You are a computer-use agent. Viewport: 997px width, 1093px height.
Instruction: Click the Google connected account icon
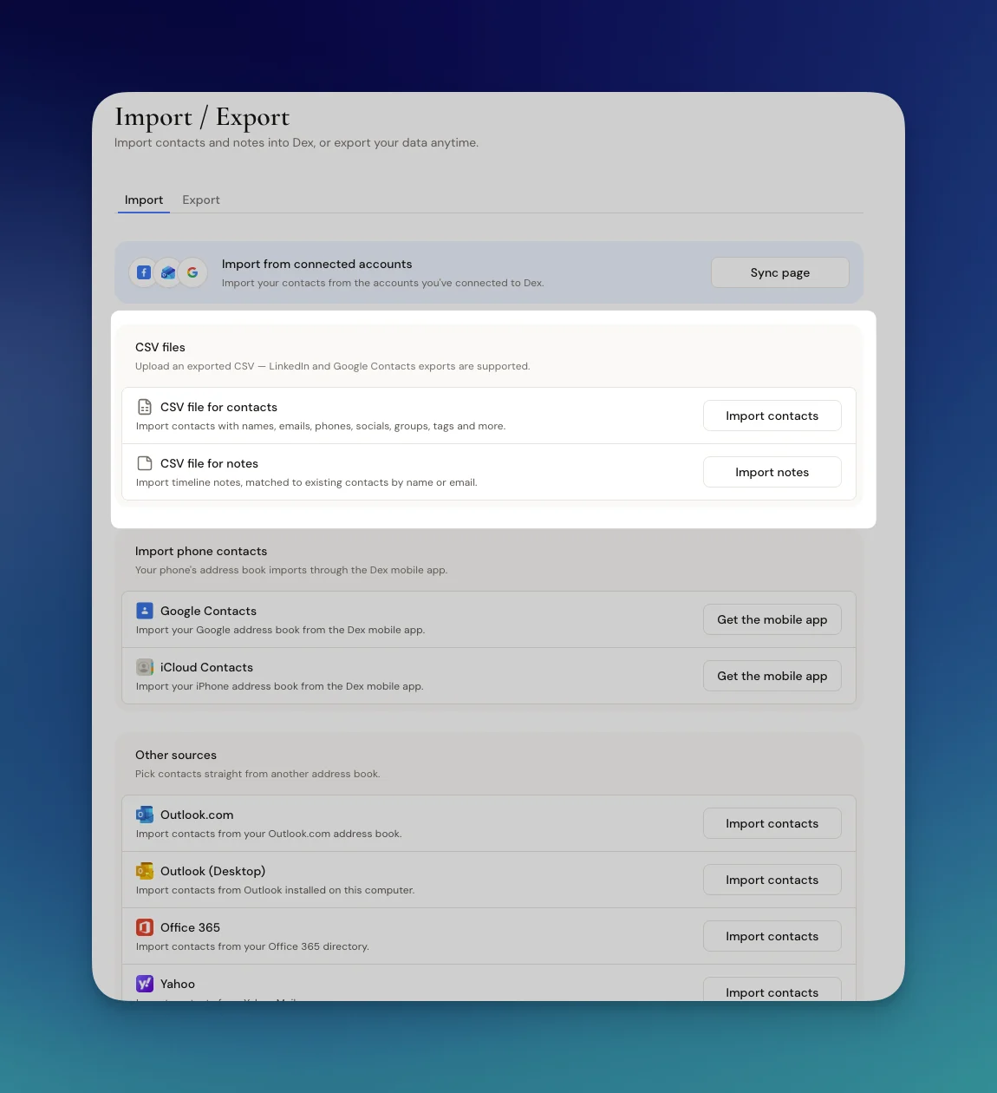[192, 272]
